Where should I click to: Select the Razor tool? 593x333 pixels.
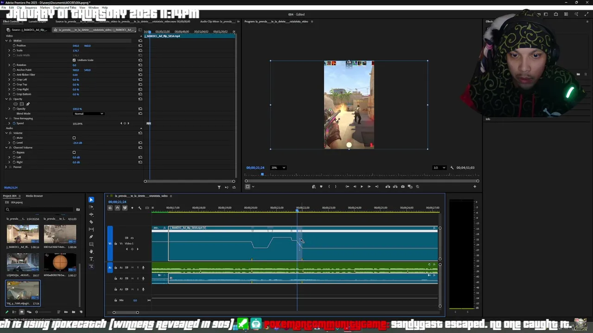coord(91,222)
